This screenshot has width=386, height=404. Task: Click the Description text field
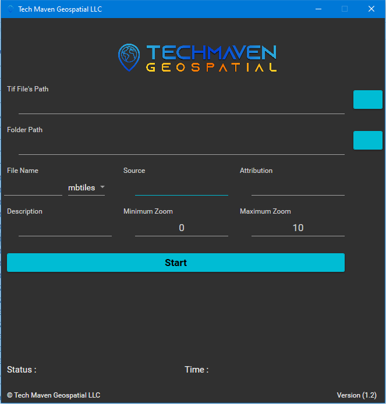65,229
